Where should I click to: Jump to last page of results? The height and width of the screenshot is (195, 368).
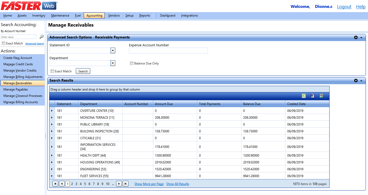click(126, 184)
